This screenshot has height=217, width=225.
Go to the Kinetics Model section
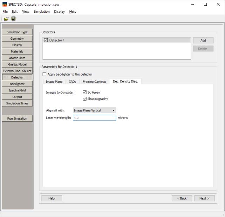click(17, 64)
